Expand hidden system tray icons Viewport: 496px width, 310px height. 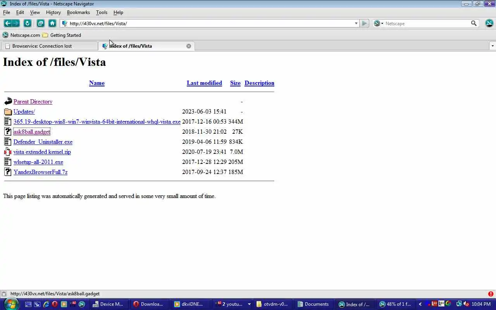[420, 304]
